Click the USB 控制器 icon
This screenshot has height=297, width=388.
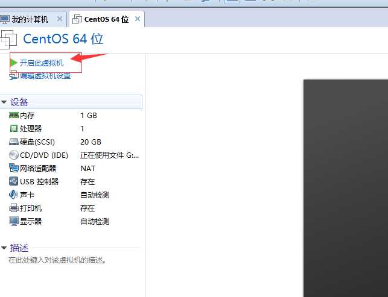tap(14, 181)
